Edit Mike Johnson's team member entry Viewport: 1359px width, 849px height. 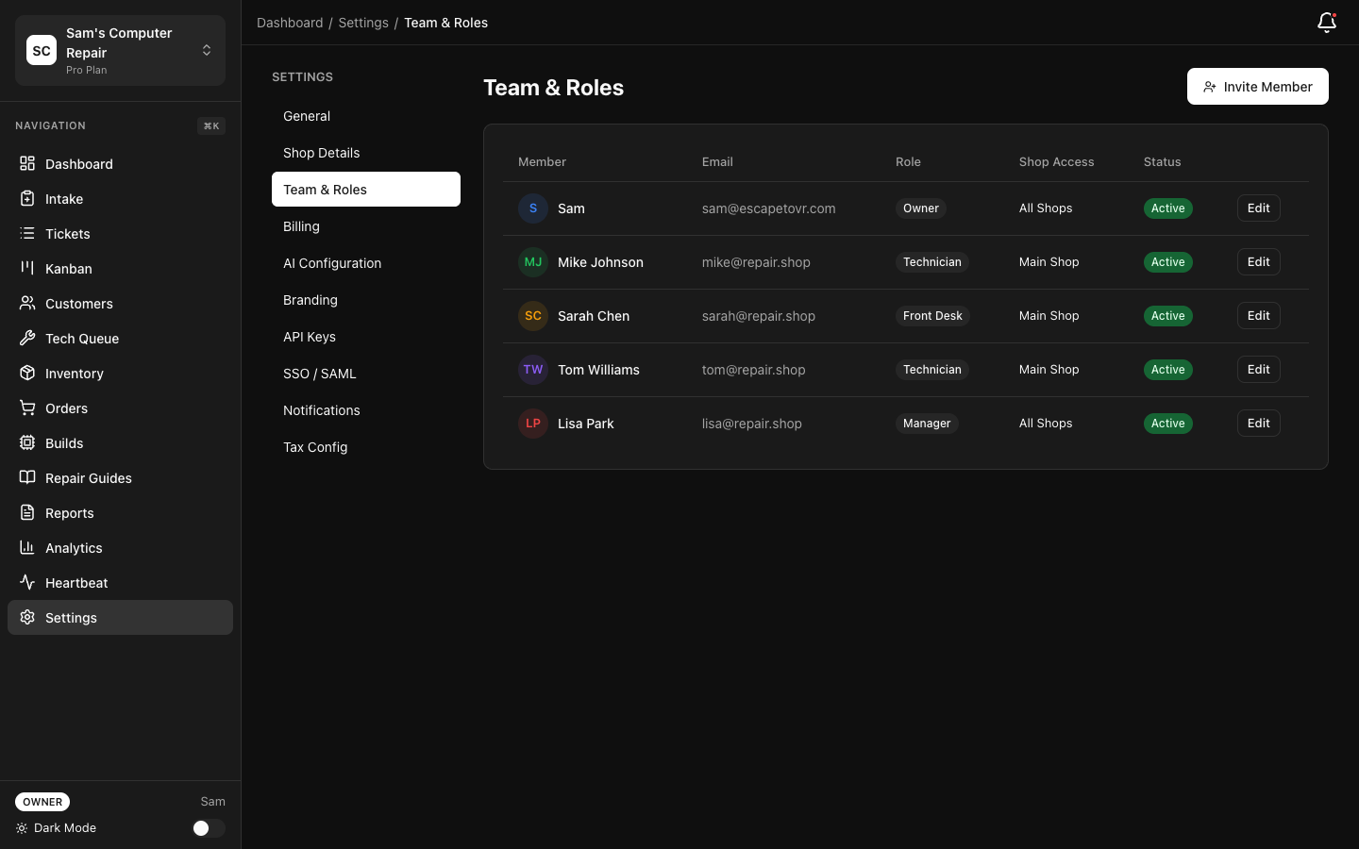point(1258,262)
